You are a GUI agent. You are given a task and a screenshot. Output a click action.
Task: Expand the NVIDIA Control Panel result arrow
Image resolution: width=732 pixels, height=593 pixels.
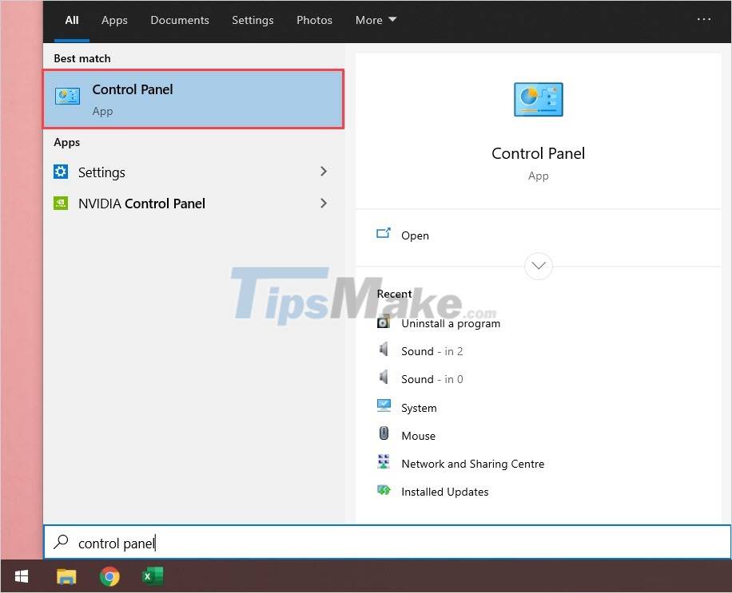324,204
